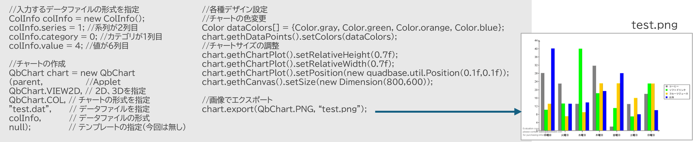693x142 pixels.
Task: Click the colInfo.series = 1 line
Action: point(74,28)
